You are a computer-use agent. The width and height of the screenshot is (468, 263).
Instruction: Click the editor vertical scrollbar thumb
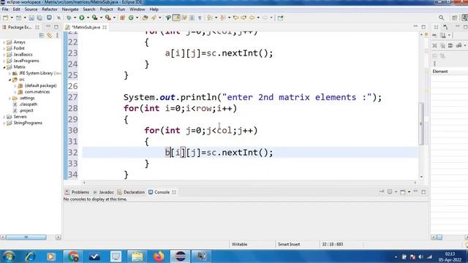[421, 123]
